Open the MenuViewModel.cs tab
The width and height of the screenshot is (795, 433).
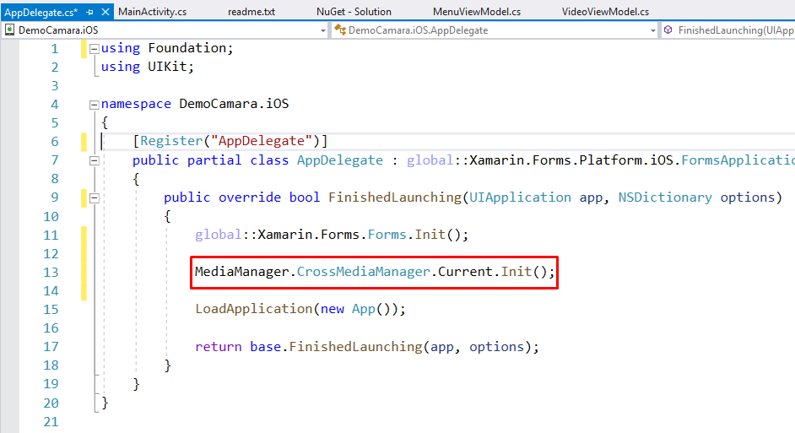click(477, 12)
